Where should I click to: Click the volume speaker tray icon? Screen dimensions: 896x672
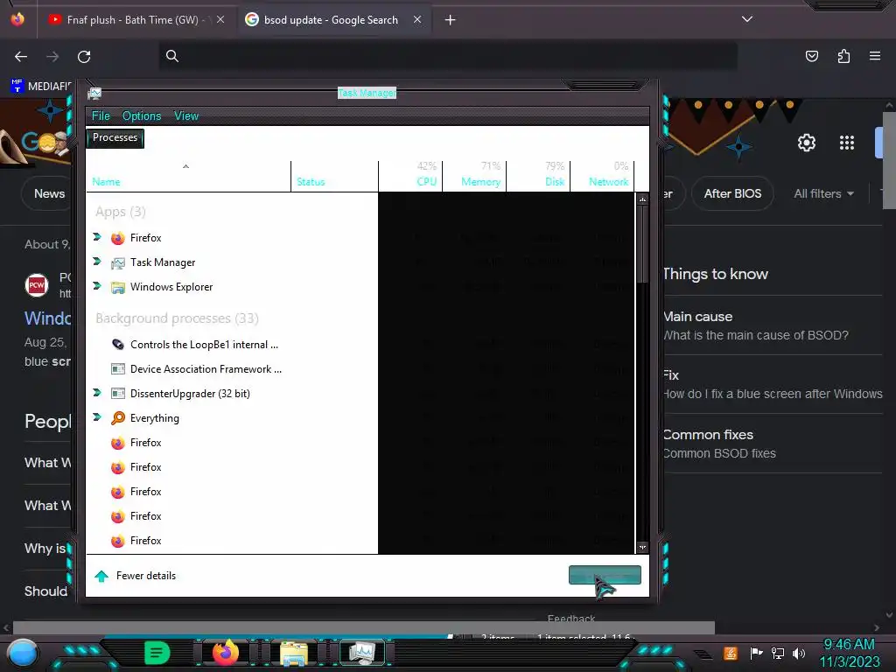pyautogui.click(x=799, y=653)
